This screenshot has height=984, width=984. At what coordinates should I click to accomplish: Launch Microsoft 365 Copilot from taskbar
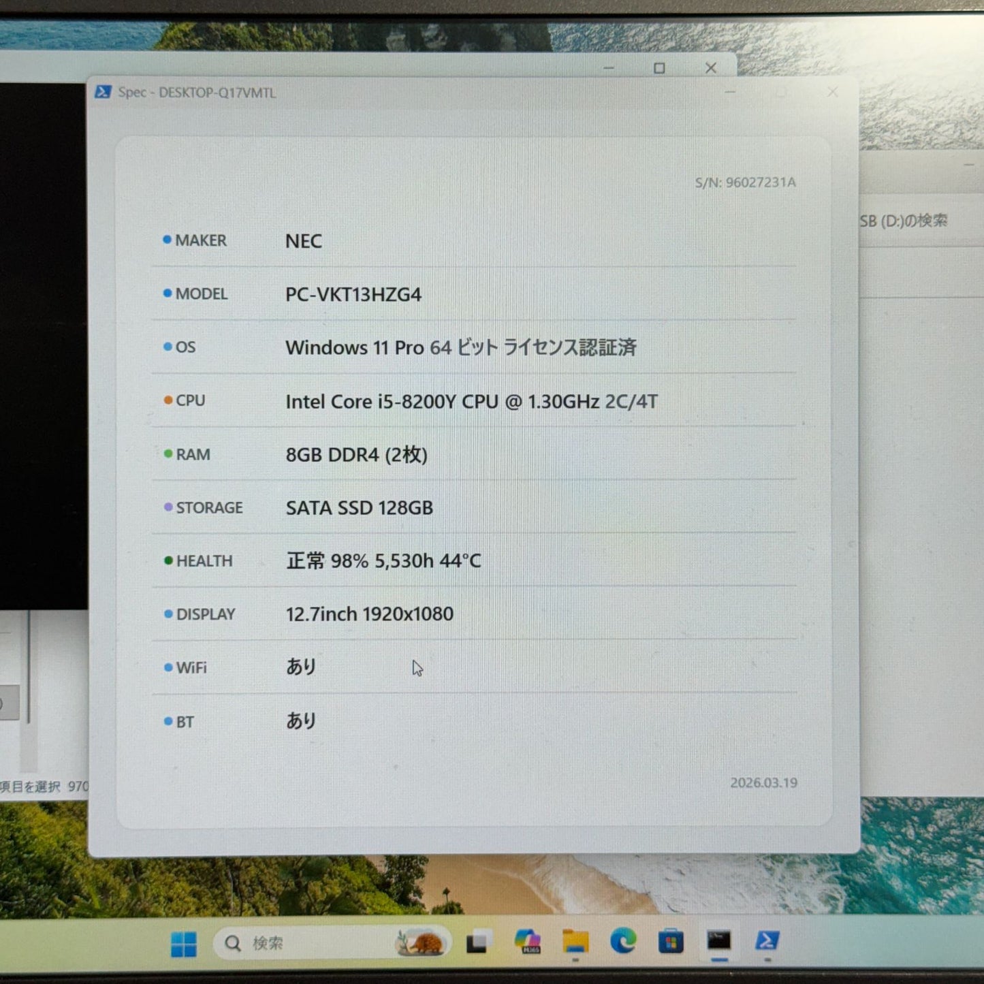pyautogui.click(x=528, y=942)
